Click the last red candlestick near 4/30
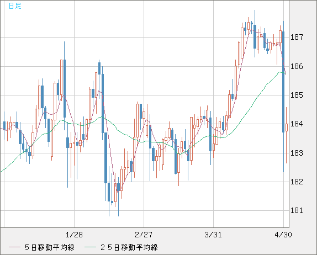 [287, 127]
